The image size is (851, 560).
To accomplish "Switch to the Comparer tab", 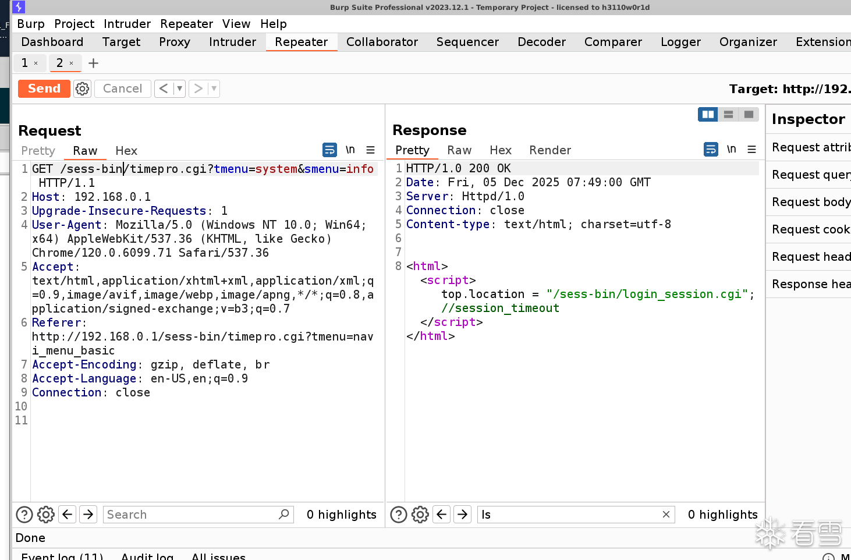I will tap(614, 42).
